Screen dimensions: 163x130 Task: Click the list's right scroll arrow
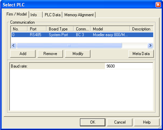tap(150, 46)
